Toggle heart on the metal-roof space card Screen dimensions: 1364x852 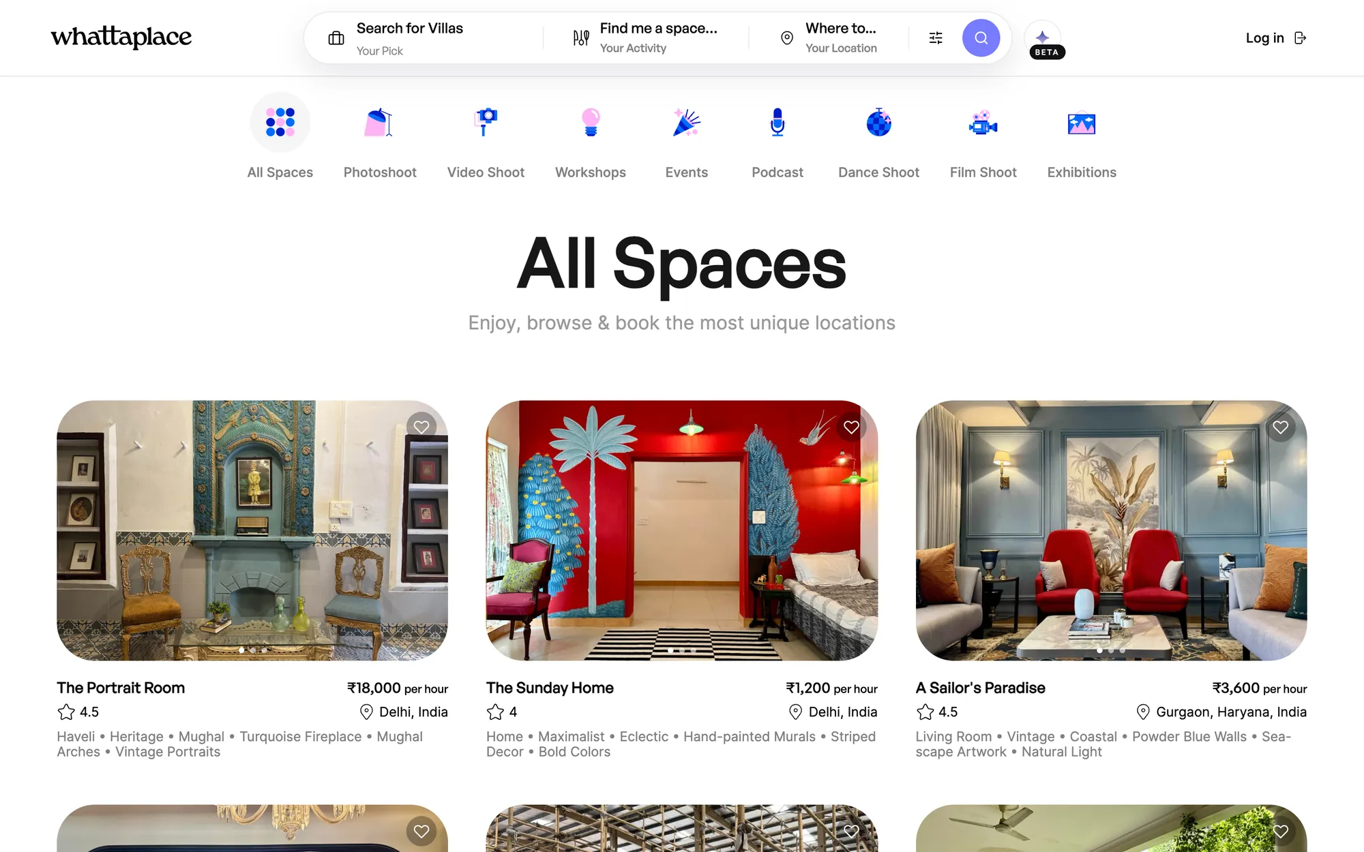pos(851,832)
